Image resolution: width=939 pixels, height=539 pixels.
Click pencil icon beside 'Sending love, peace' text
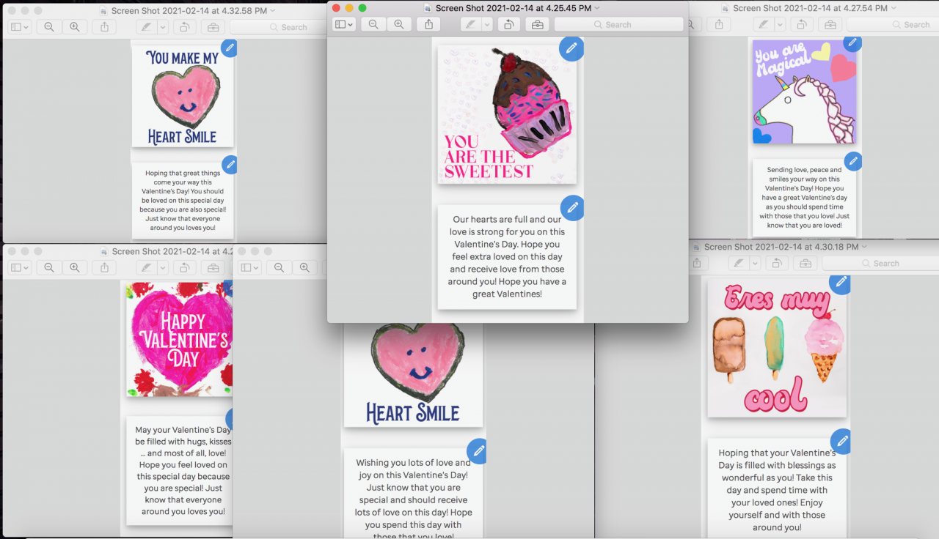(852, 160)
